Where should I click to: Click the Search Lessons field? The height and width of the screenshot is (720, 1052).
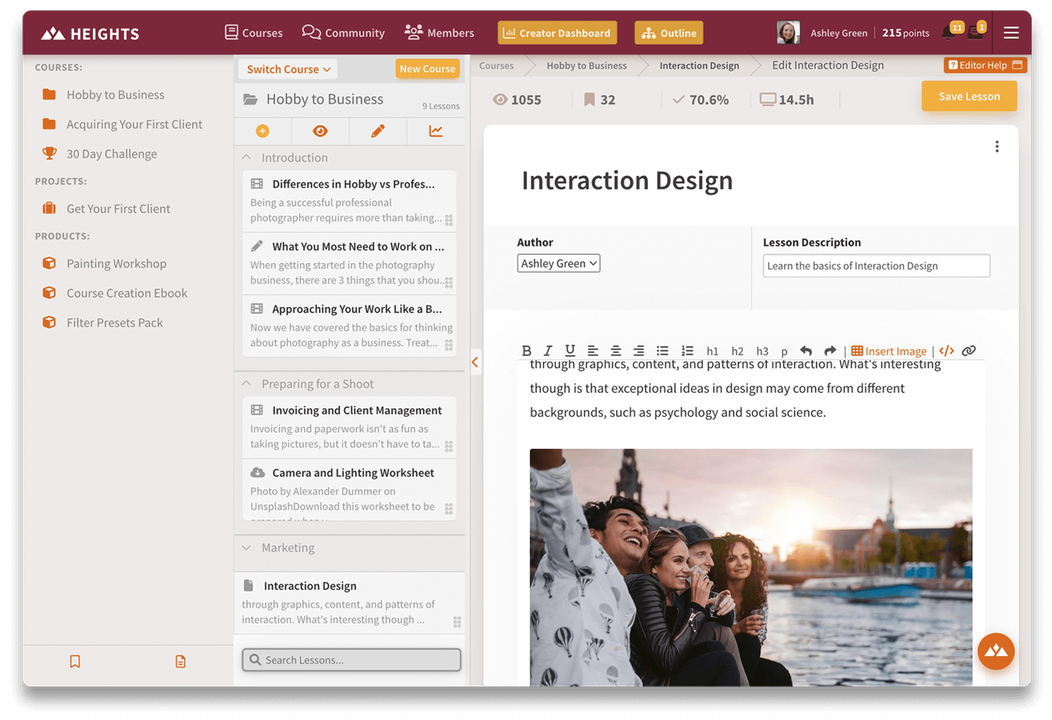[352, 660]
